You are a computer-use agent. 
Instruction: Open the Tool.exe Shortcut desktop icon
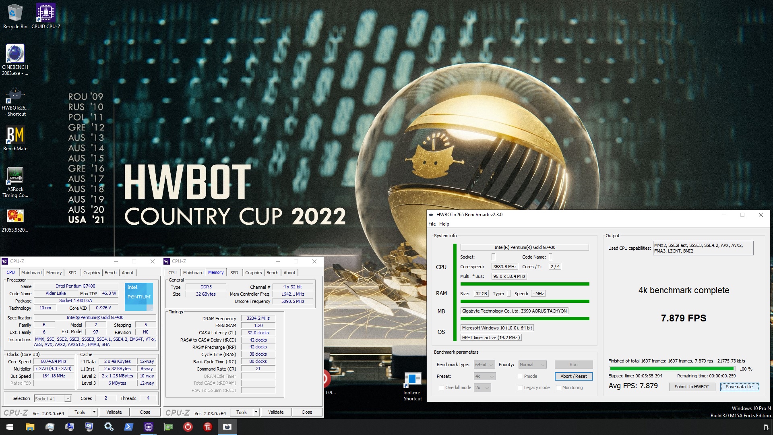point(413,387)
